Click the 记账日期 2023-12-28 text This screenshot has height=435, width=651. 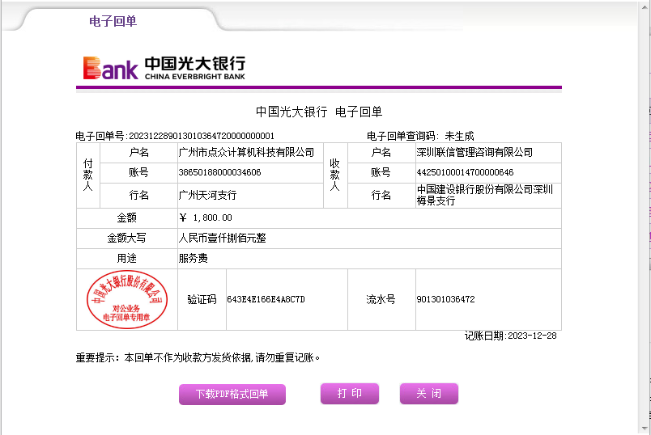[x=510, y=336]
